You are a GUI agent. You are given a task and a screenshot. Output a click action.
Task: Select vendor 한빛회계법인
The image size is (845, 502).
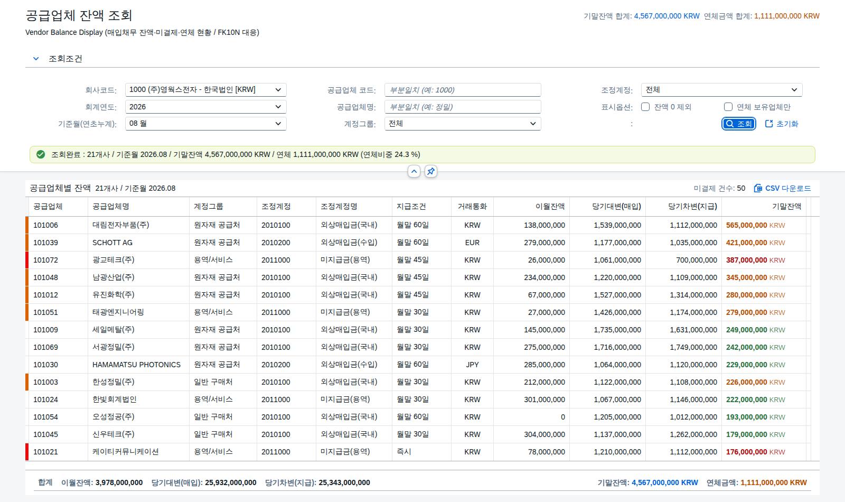[x=115, y=399]
